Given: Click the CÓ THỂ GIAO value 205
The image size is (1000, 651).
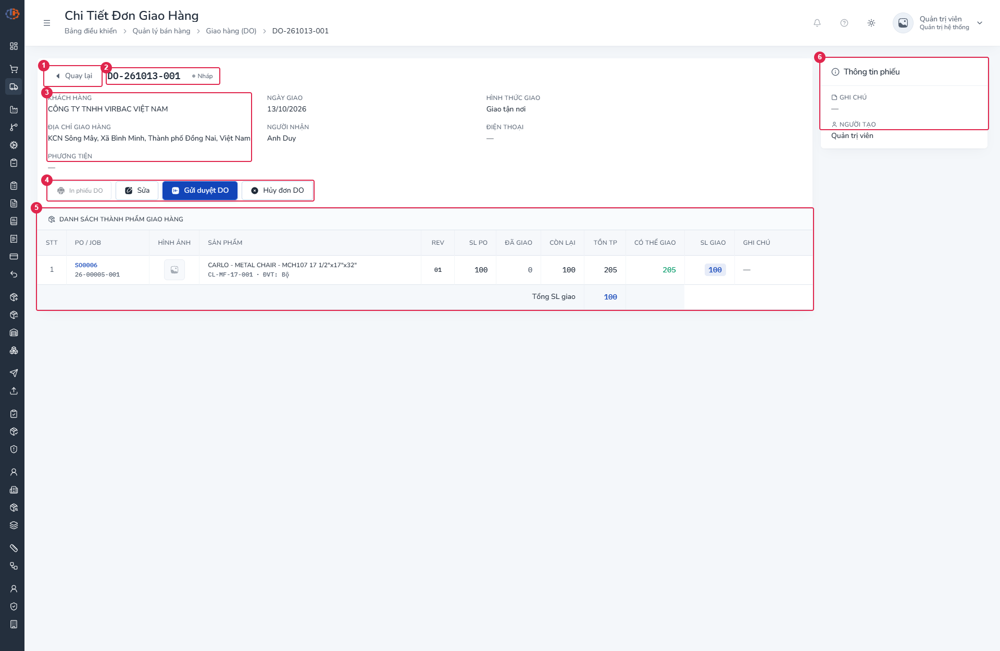Looking at the screenshot, I should pyautogui.click(x=669, y=270).
